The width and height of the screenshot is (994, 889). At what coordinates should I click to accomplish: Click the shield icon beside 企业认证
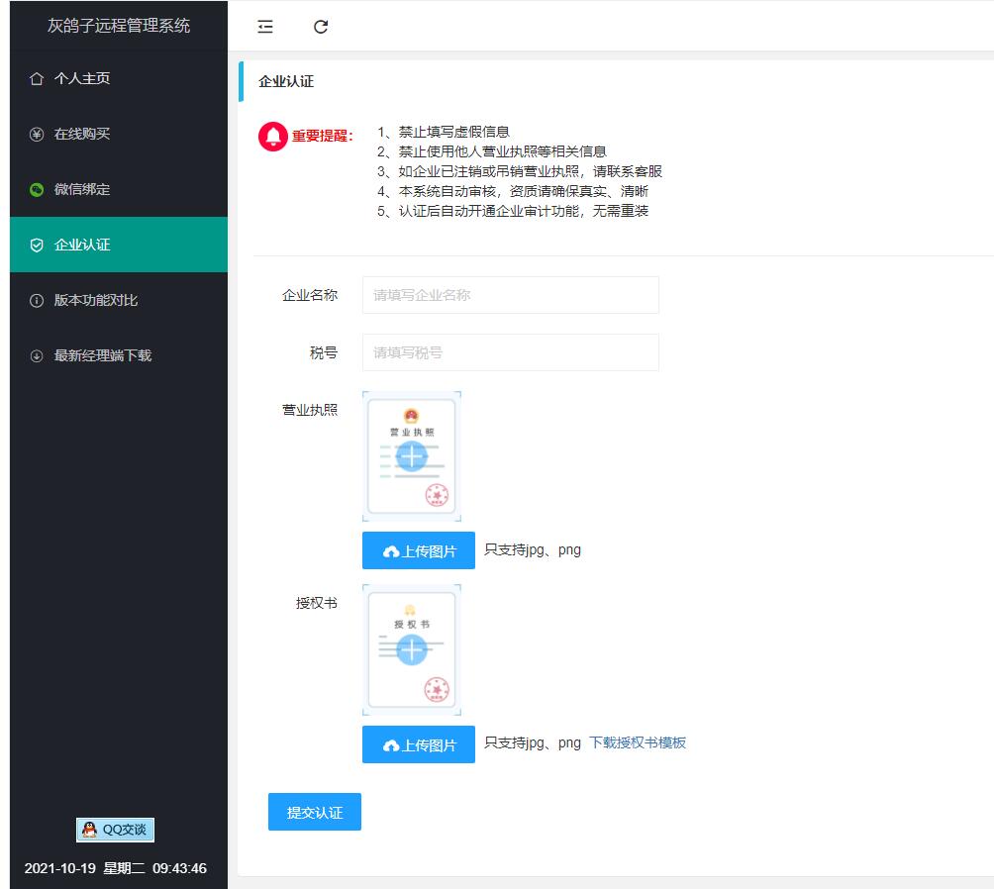(37, 245)
